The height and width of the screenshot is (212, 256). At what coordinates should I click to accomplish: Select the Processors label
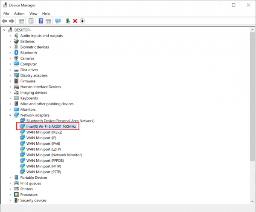pyautogui.click(x=29, y=195)
